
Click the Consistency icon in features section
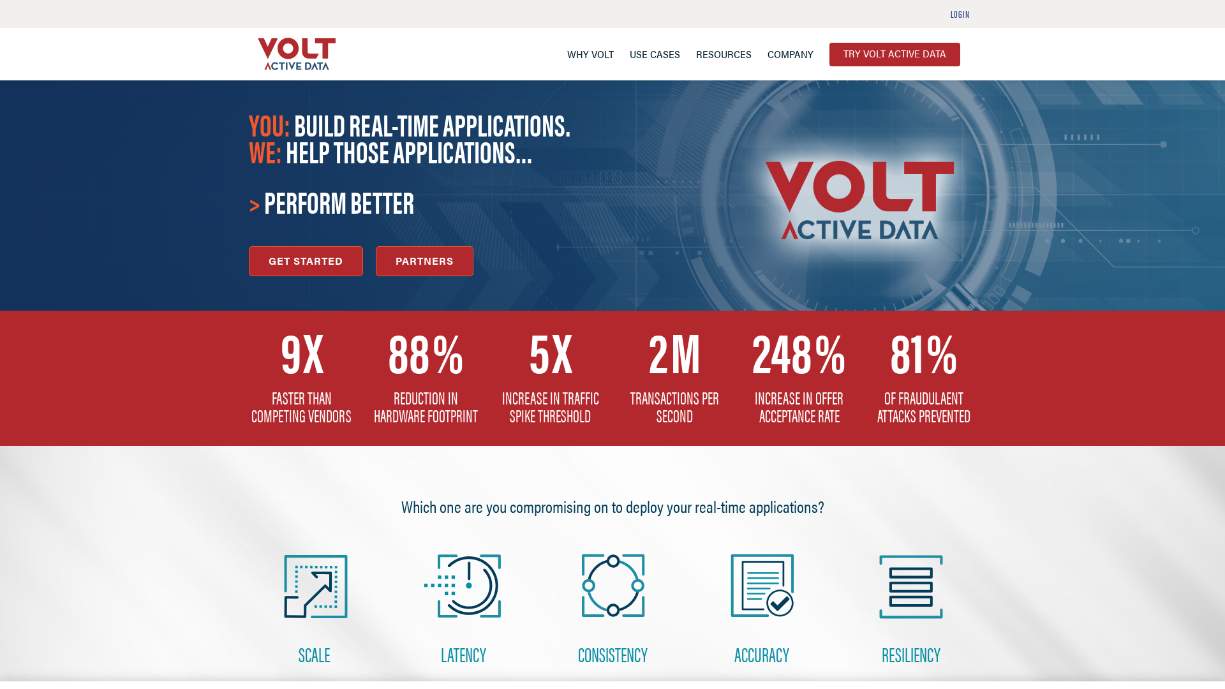point(612,586)
